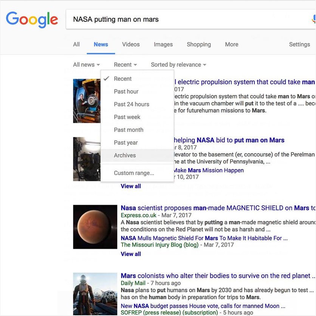The image size is (316, 316).
Task: Open the MAGNETIC SHIELD on Mars headline
Action: click(x=218, y=208)
